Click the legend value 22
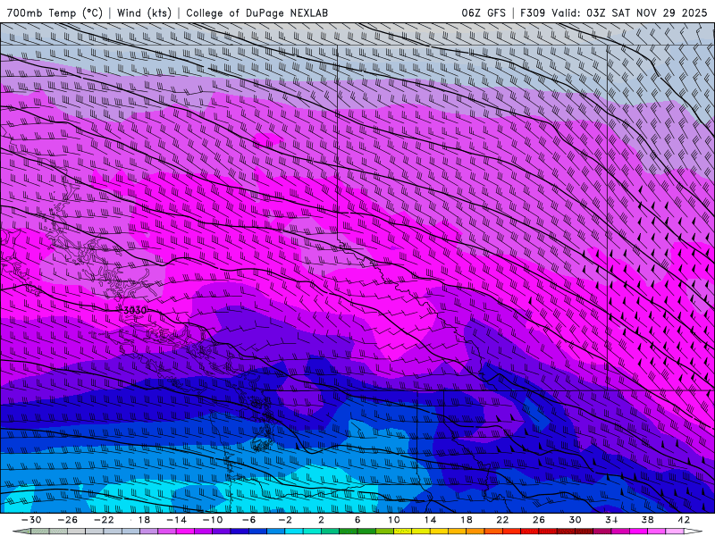This screenshot has height=536, width=715. pos(502,520)
